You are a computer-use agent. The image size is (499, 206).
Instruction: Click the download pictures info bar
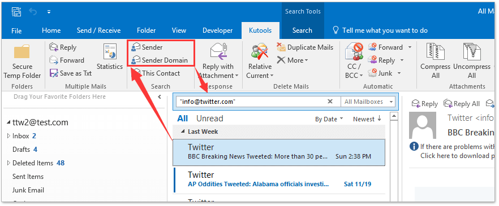[x=452, y=151]
